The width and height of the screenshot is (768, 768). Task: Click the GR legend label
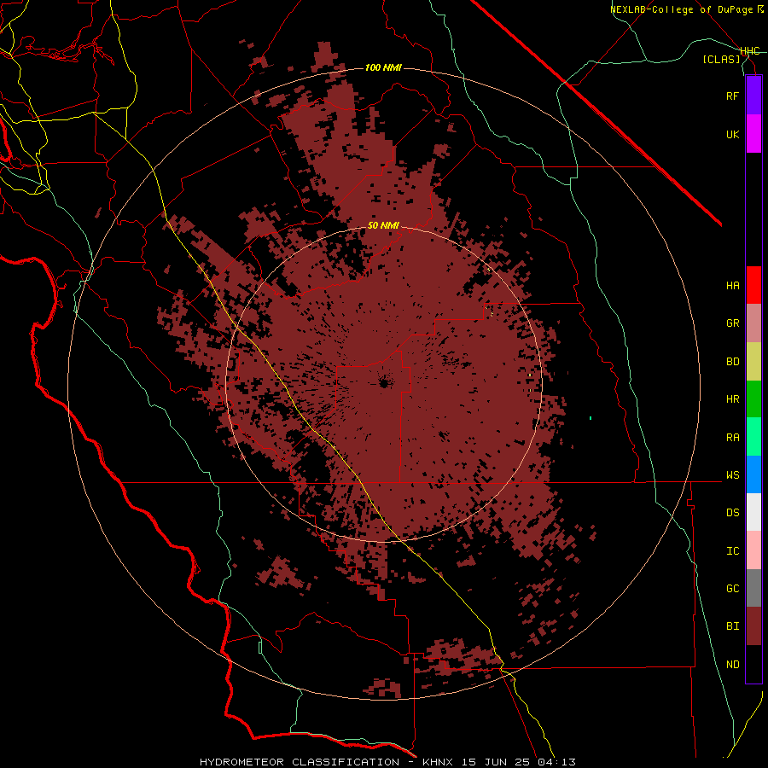pos(732,323)
